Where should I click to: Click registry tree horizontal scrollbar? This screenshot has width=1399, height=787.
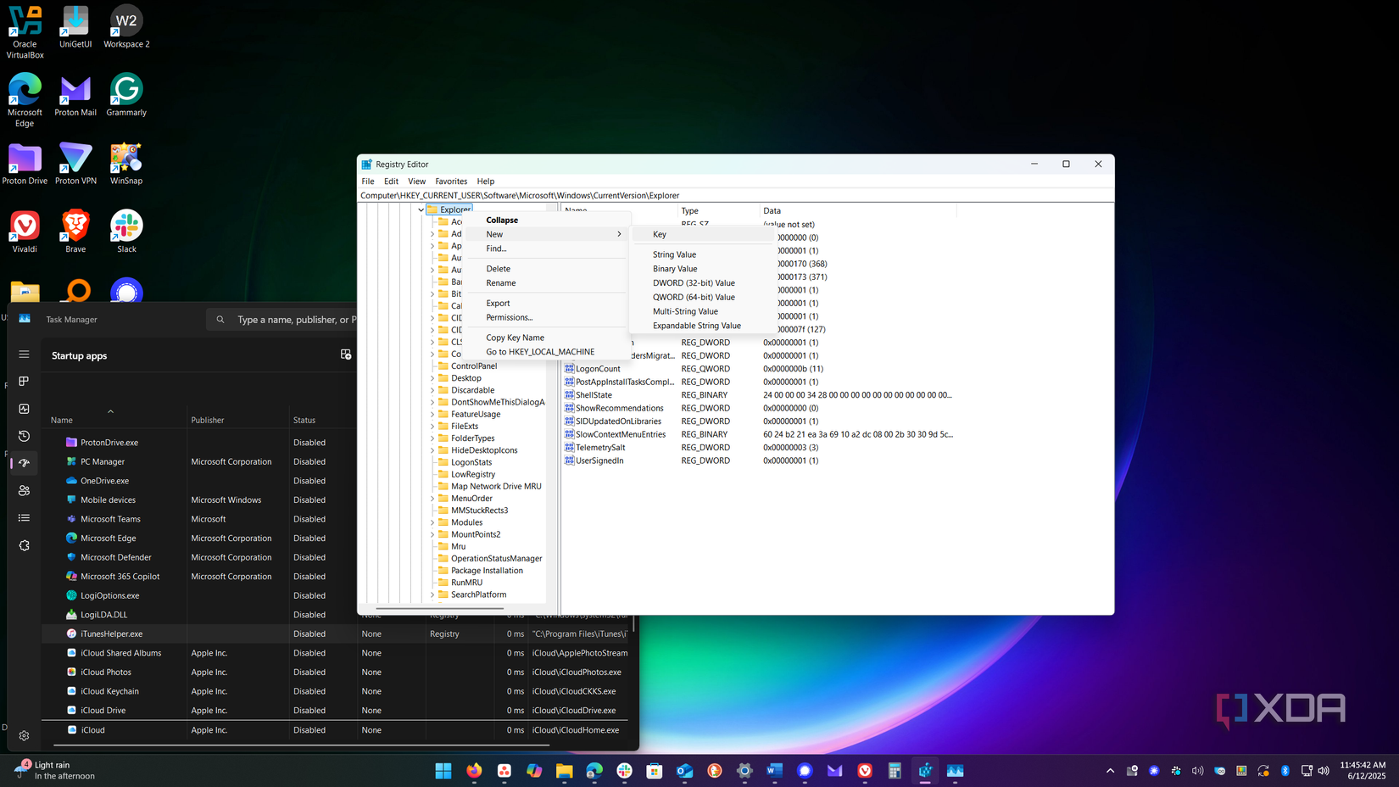(439, 608)
